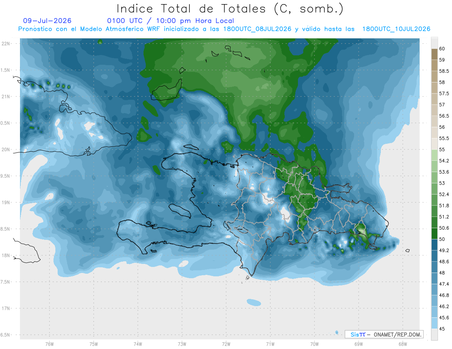Click the dark brown colorbar segment between 59 and 60
452x349 pixels.
click(434, 54)
